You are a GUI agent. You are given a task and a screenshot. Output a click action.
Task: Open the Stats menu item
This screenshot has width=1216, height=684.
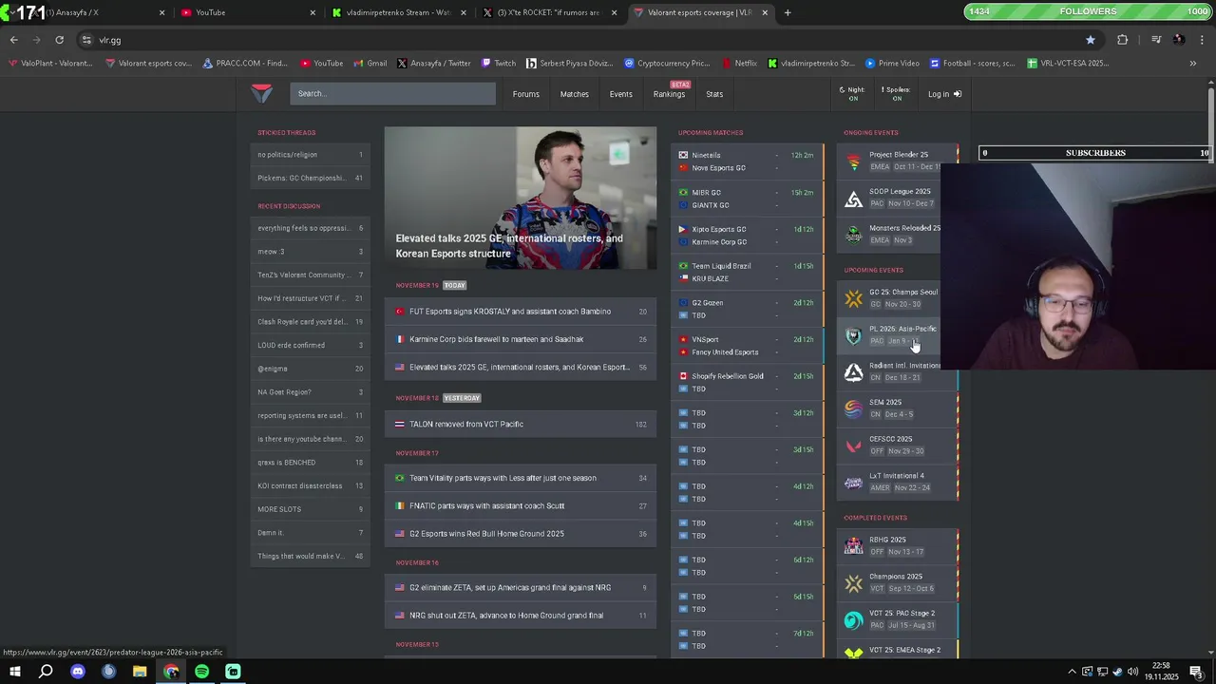(x=714, y=94)
